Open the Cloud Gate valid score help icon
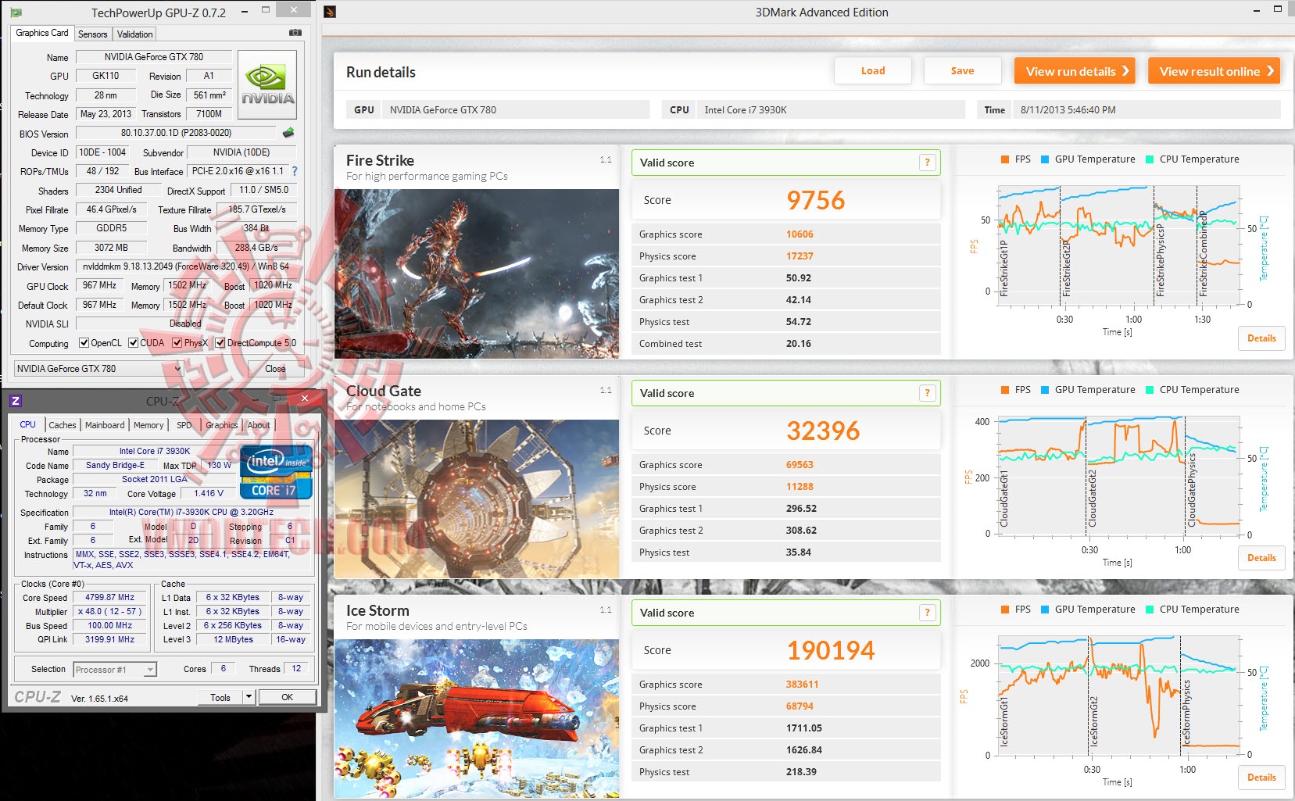This screenshot has height=801, width=1295. 927,393
